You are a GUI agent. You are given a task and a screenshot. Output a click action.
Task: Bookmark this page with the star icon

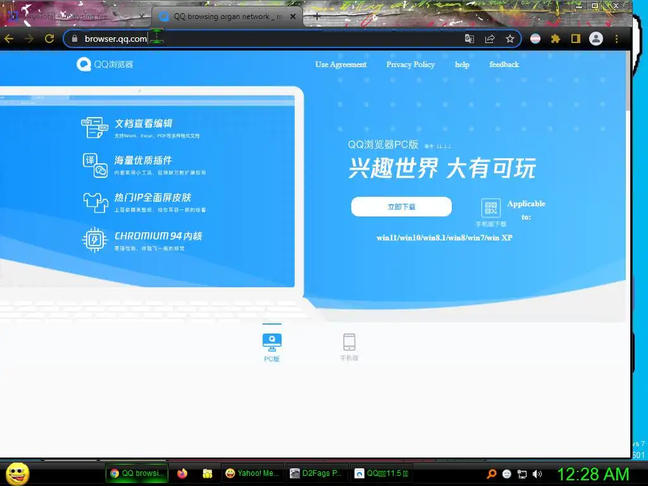(510, 39)
